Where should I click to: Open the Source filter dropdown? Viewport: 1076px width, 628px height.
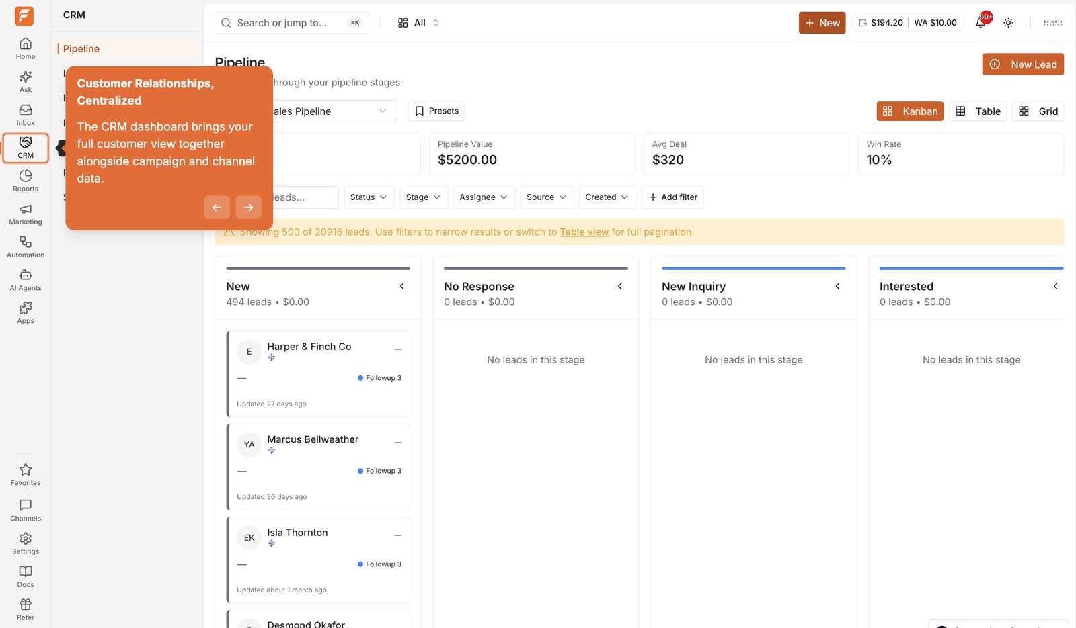[547, 197]
